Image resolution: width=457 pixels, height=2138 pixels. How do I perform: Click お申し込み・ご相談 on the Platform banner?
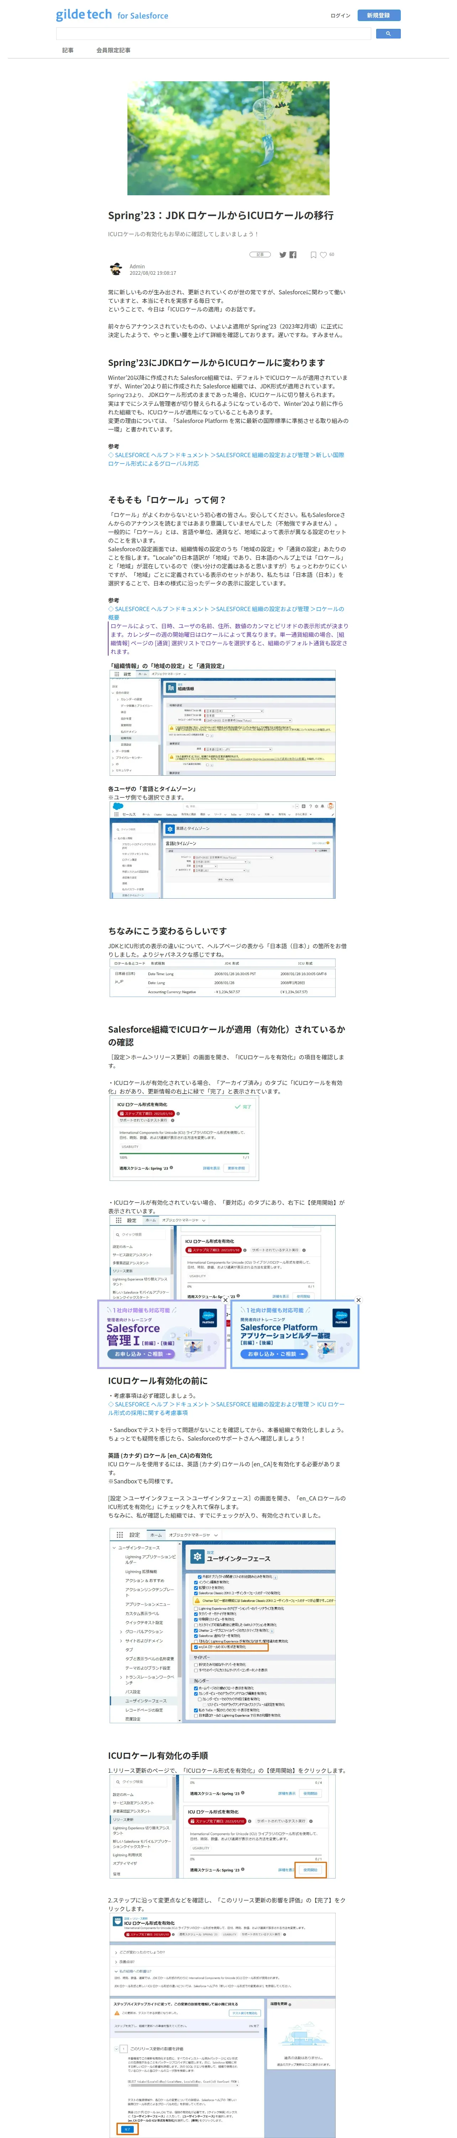click(x=274, y=1354)
